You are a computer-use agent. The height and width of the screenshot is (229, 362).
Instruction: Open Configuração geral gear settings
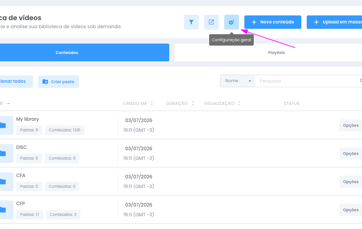tap(232, 22)
